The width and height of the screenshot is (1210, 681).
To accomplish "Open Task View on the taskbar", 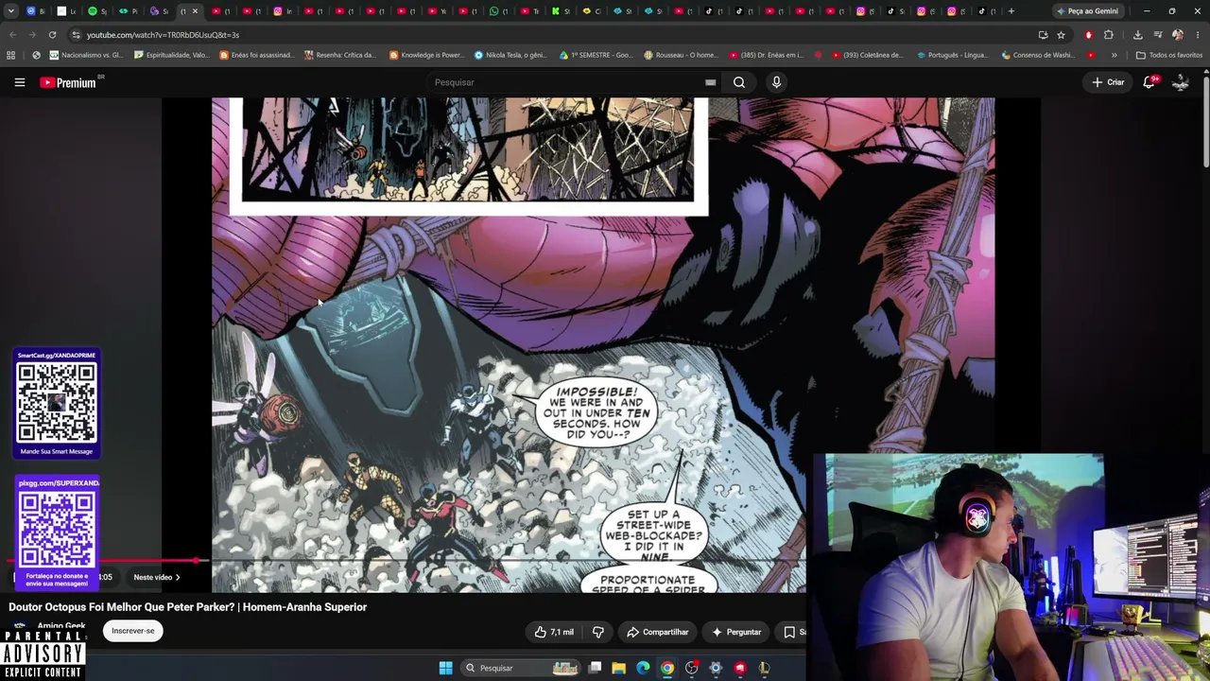I will pyautogui.click(x=595, y=668).
